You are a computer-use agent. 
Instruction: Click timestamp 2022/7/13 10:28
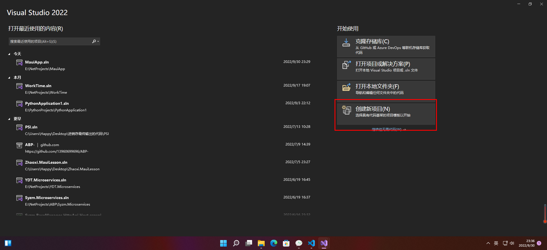point(297,127)
